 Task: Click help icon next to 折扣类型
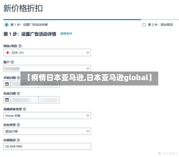pyautogui.click(x=18, y=125)
